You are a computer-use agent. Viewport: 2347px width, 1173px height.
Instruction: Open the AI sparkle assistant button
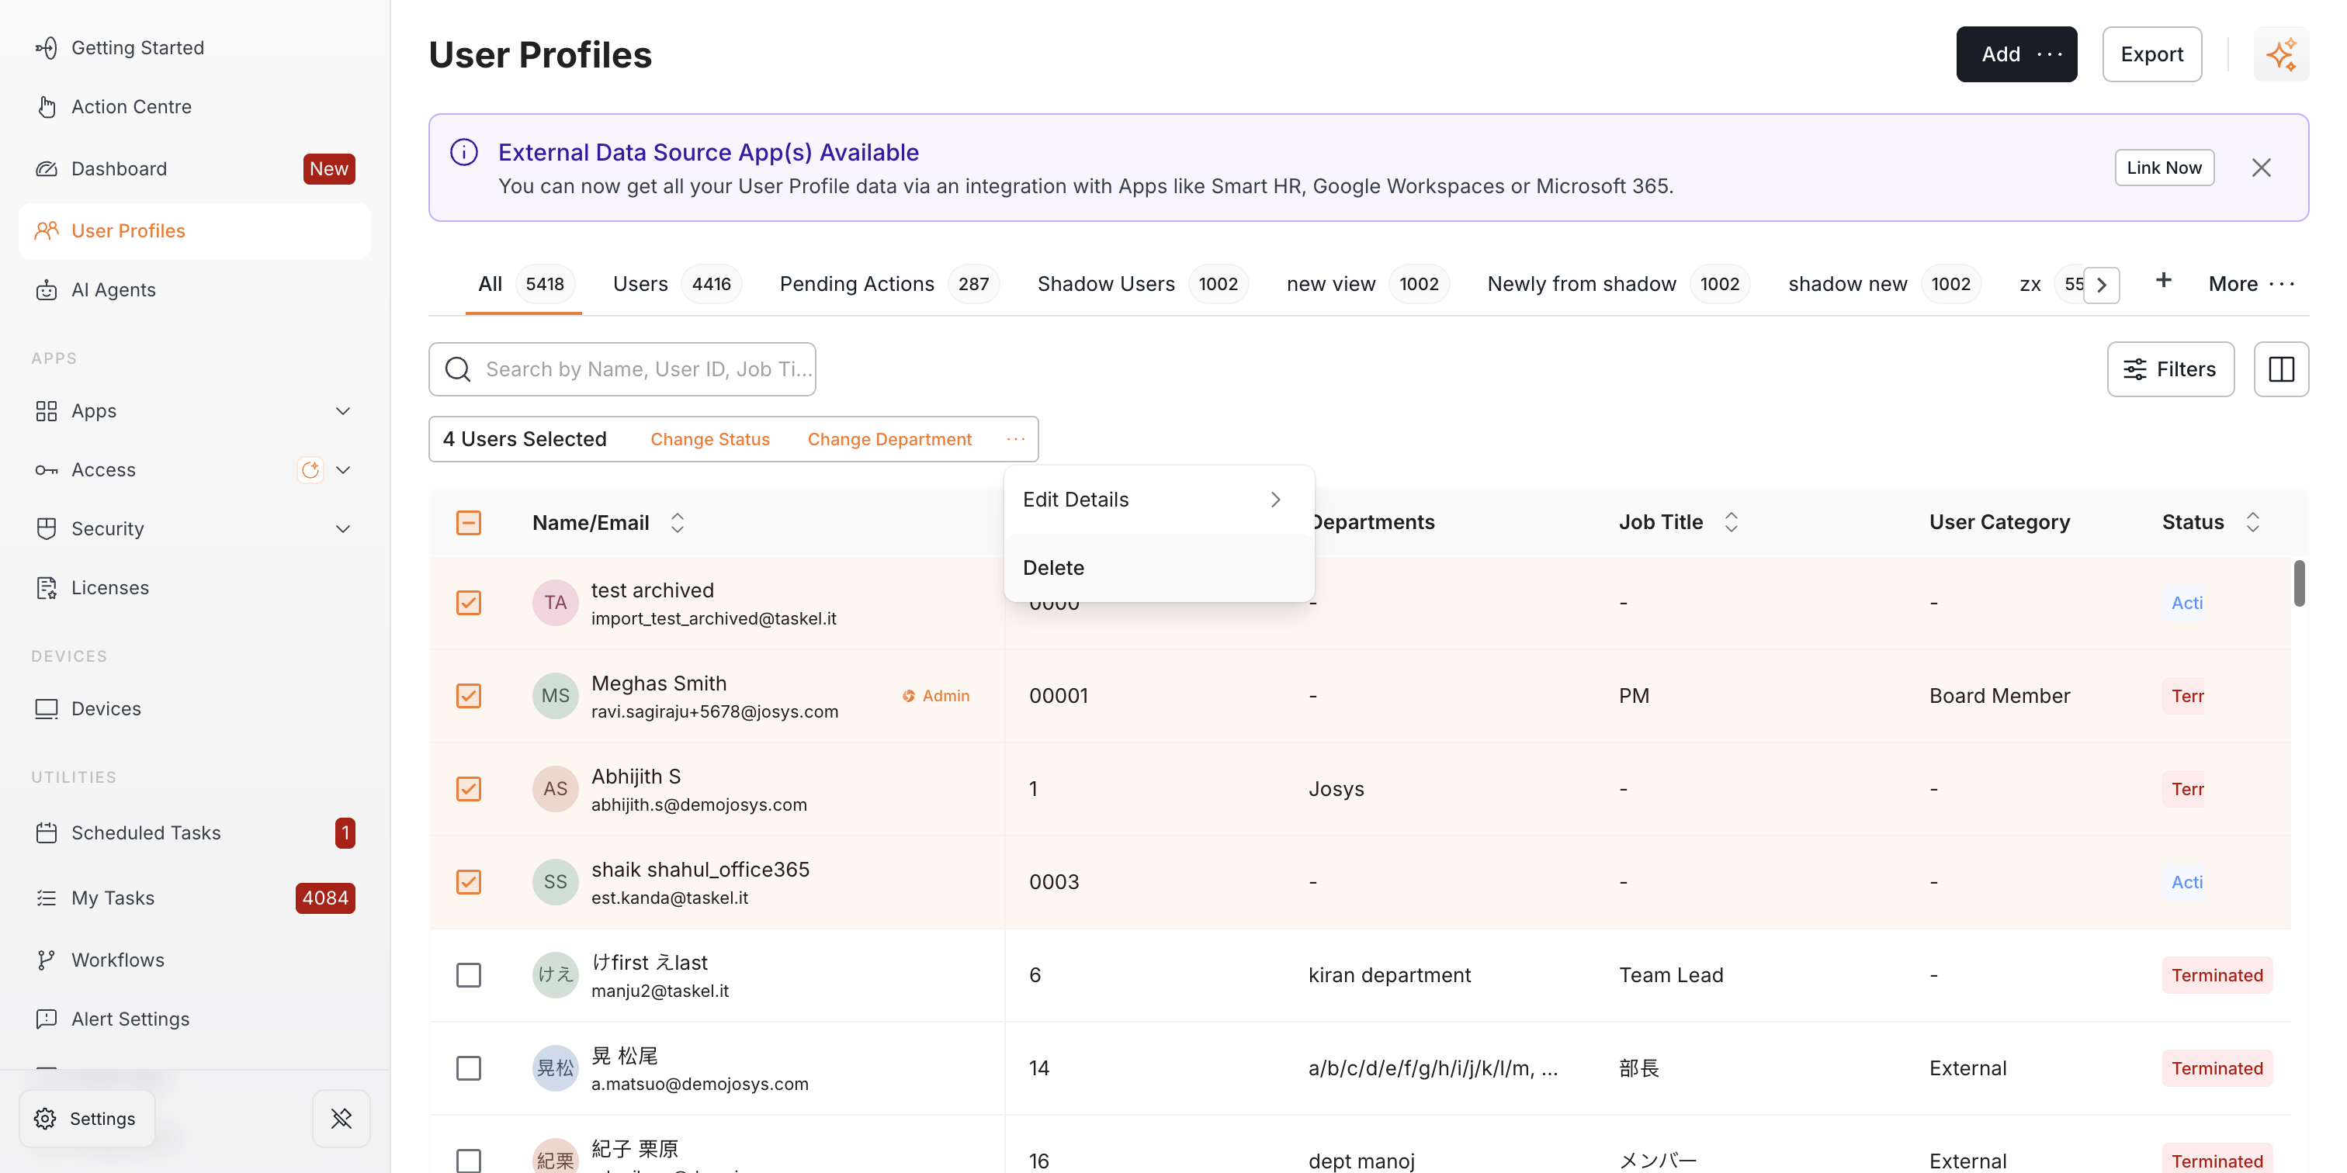coord(2280,54)
